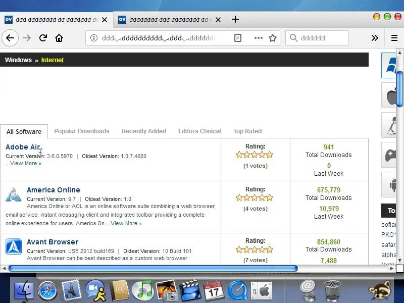
Task: Click the America Online rating stars
Action: tap(255, 198)
